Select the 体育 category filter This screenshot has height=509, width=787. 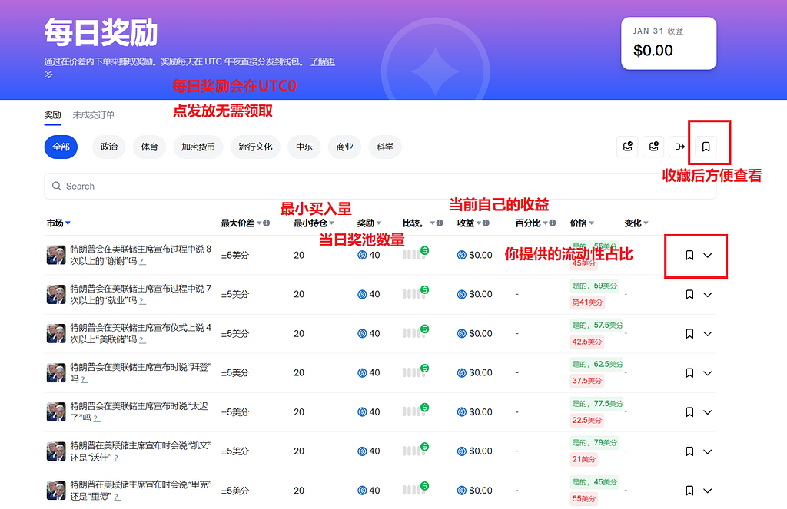tap(149, 147)
